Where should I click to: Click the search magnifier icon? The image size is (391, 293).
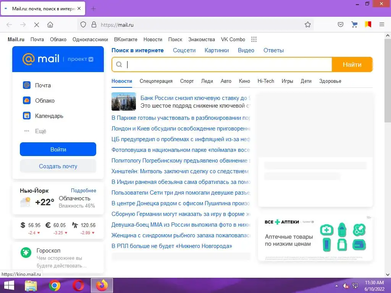click(119, 64)
